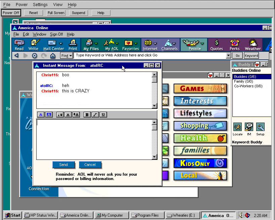
Task: Open the Sign Off menu
Action: click(56, 34)
